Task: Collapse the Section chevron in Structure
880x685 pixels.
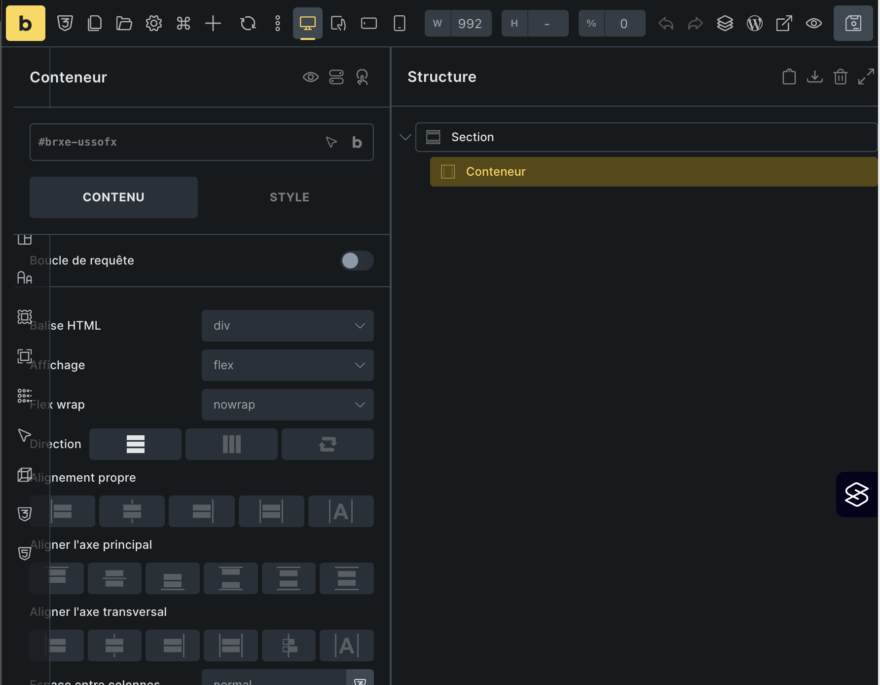Action: (x=405, y=137)
